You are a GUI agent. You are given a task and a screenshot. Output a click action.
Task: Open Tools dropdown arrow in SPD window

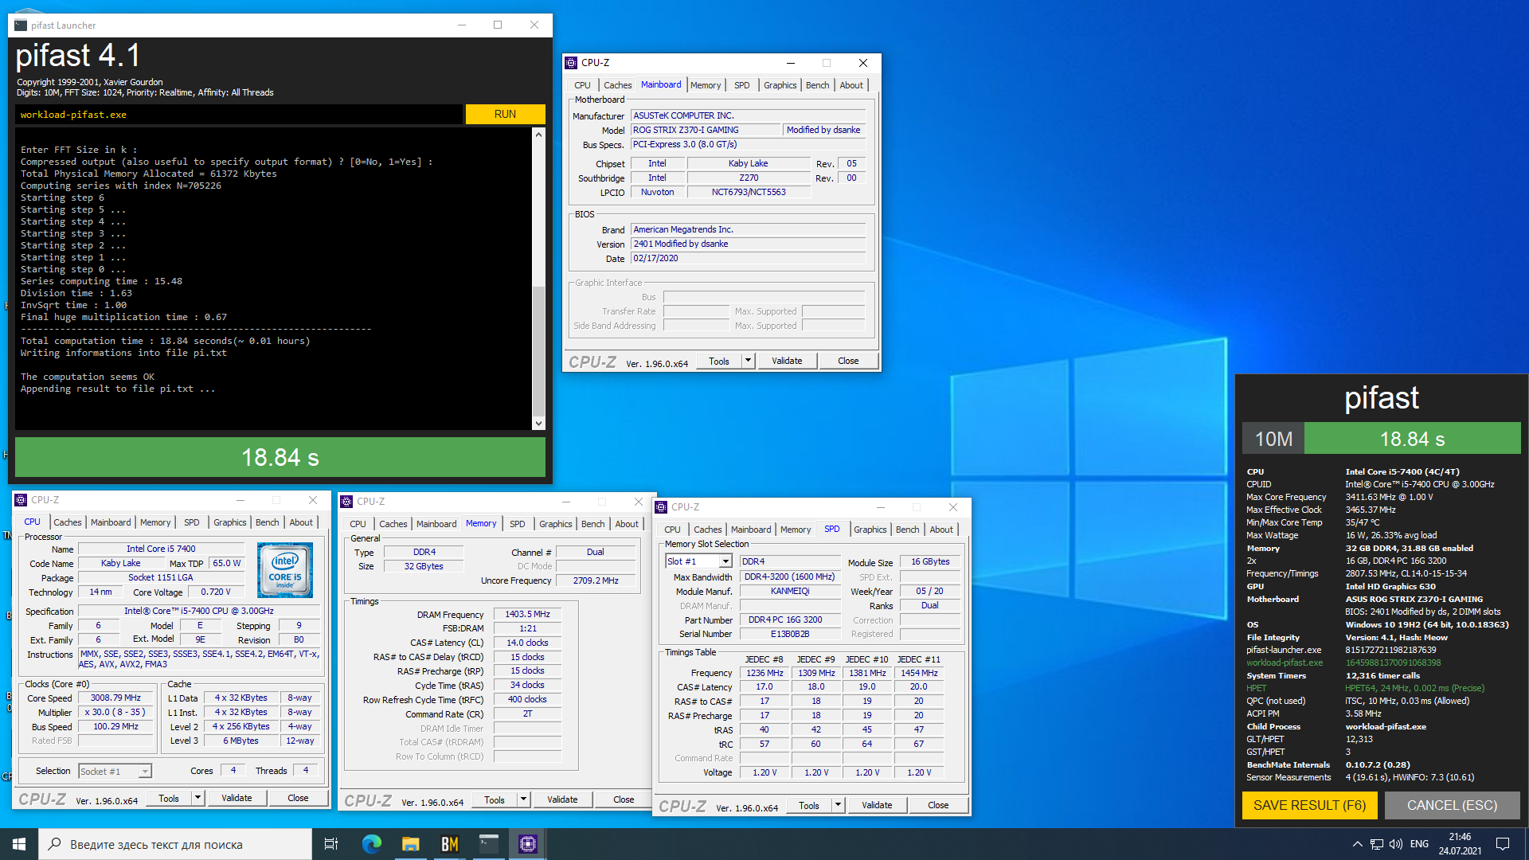[x=838, y=805]
